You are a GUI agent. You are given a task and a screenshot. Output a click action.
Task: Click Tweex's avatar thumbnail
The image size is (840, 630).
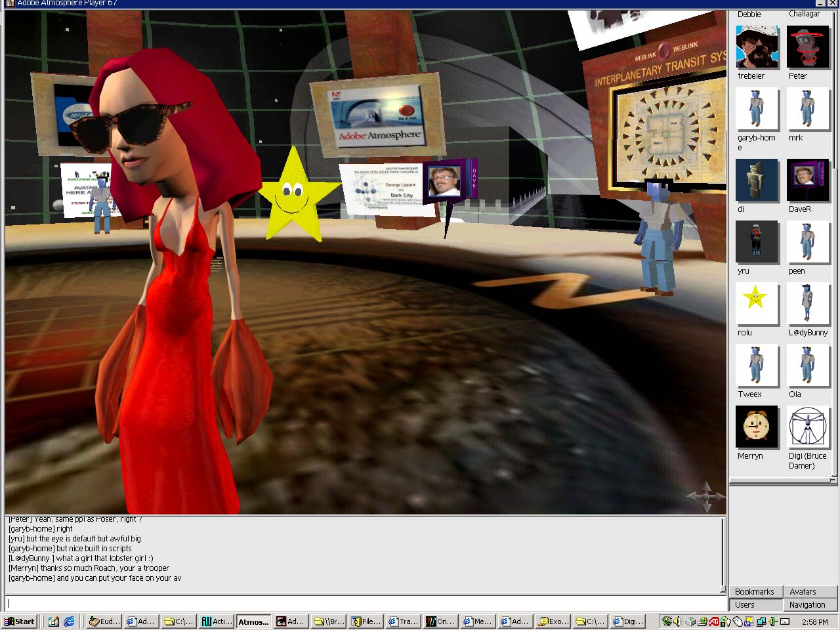click(x=757, y=365)
